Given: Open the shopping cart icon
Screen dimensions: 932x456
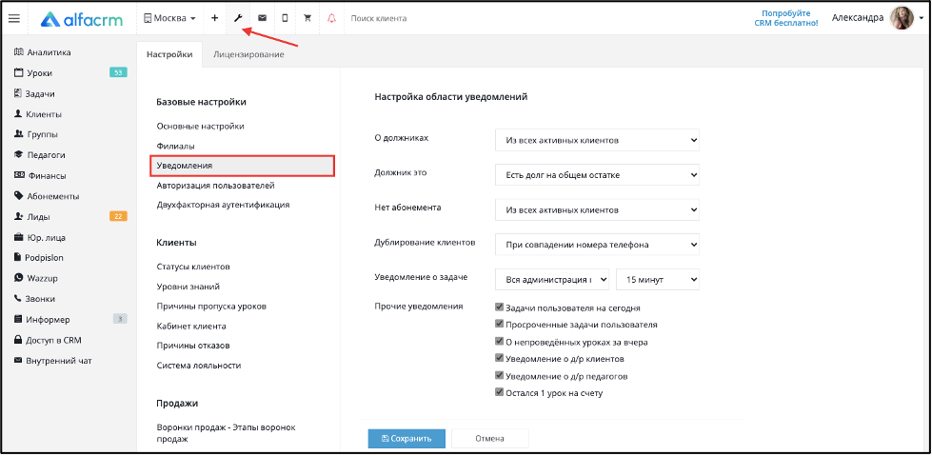Looking at the screenshot, I should pos(307,18).
